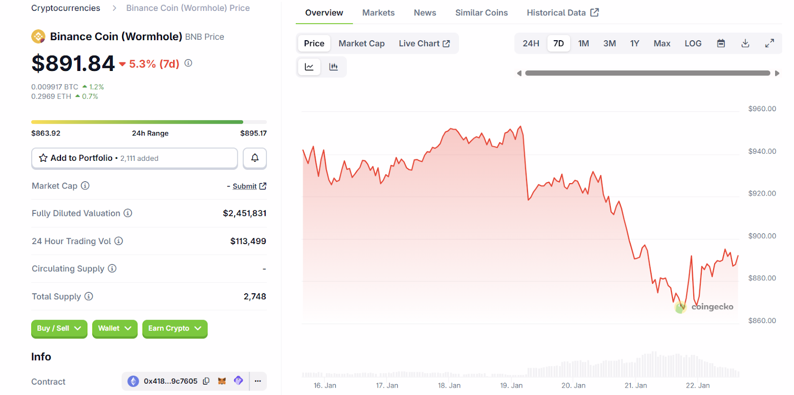
Task: Toggle LOG scale on chart
Action: (693, 44)
